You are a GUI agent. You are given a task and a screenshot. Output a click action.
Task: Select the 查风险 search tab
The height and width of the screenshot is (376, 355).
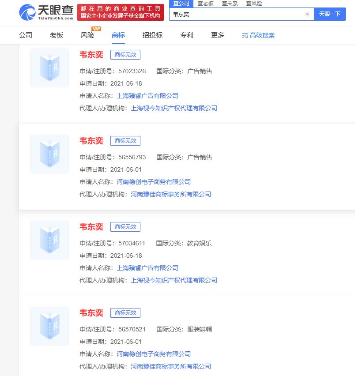[x=254, y=4]
